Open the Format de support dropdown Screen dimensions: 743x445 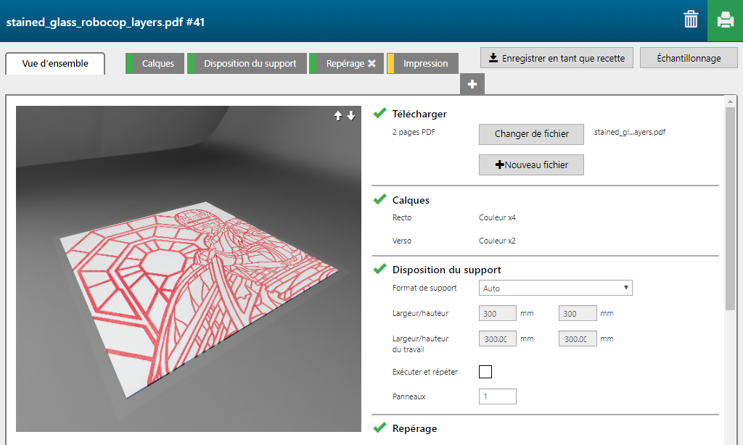(x=555, y=288)
